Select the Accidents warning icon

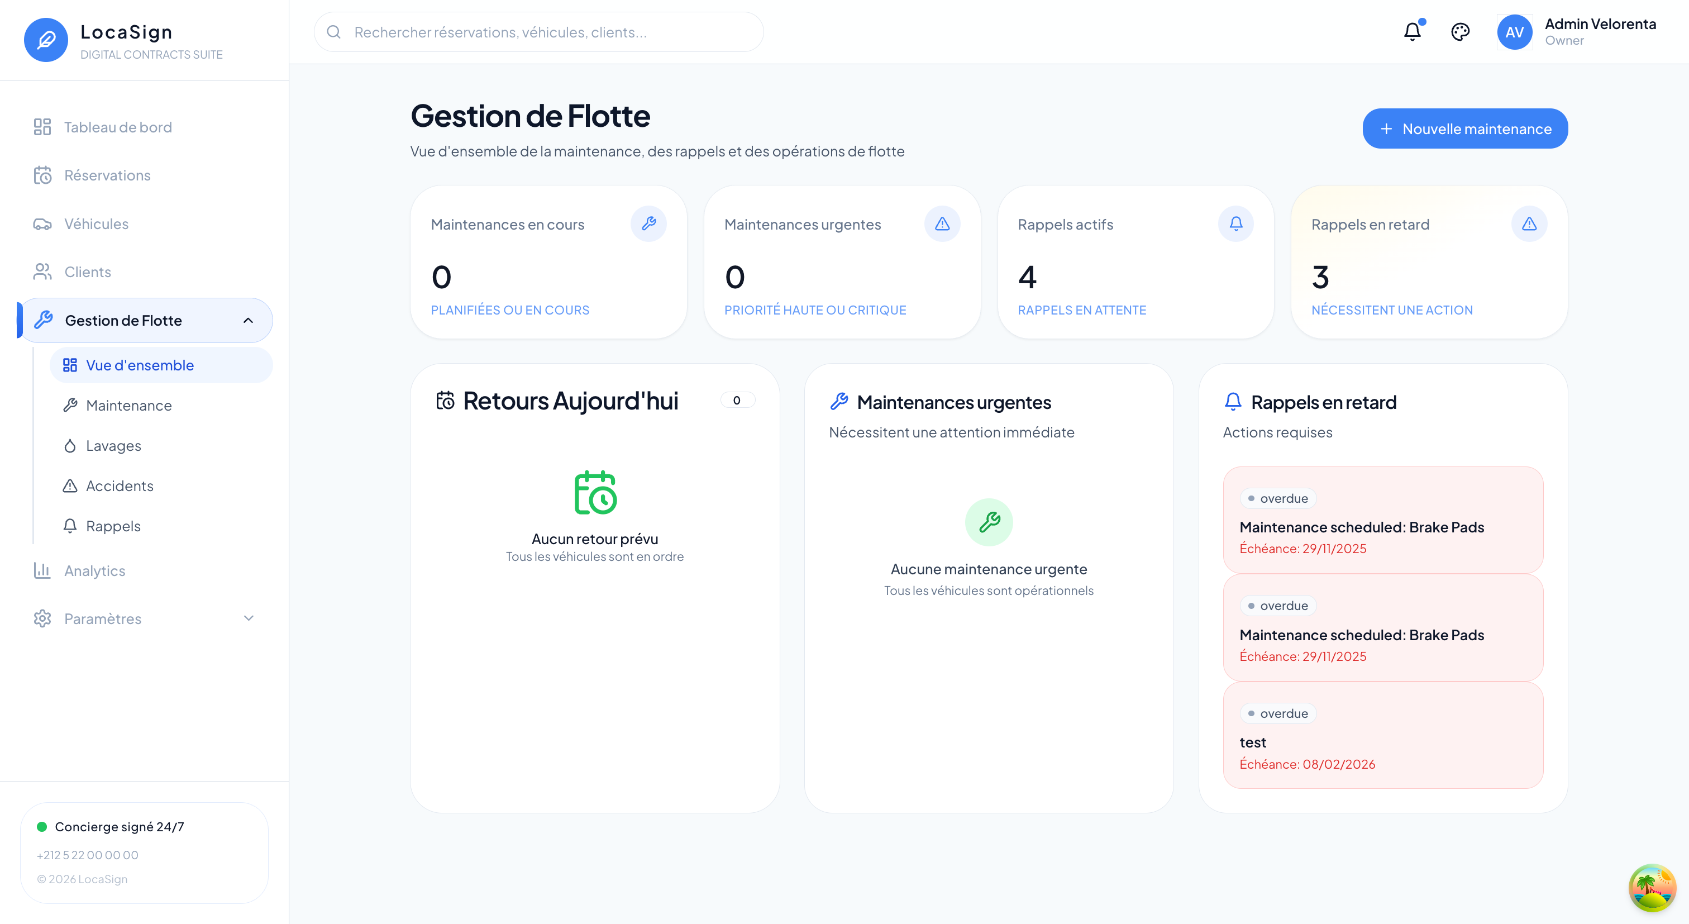click(x=70, y=485)
